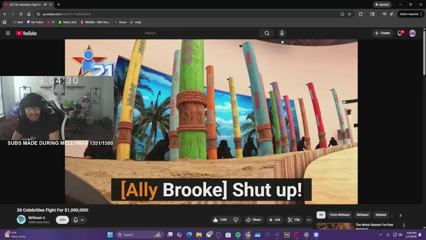Viewport: 426px width, 240px height.
Task: Click the Create button
Action: pyautogui.click(x=382, y=33)
